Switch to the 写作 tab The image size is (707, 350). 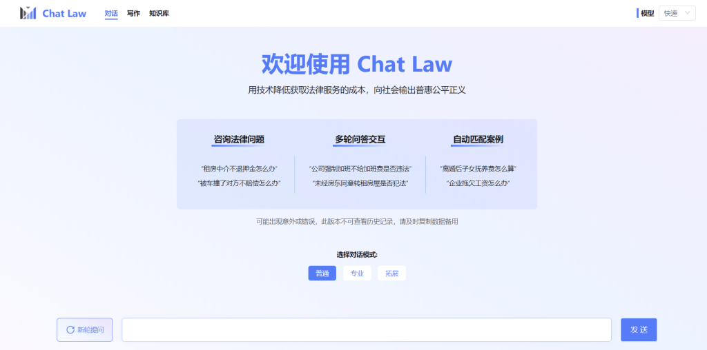click(x=133, y=13)
